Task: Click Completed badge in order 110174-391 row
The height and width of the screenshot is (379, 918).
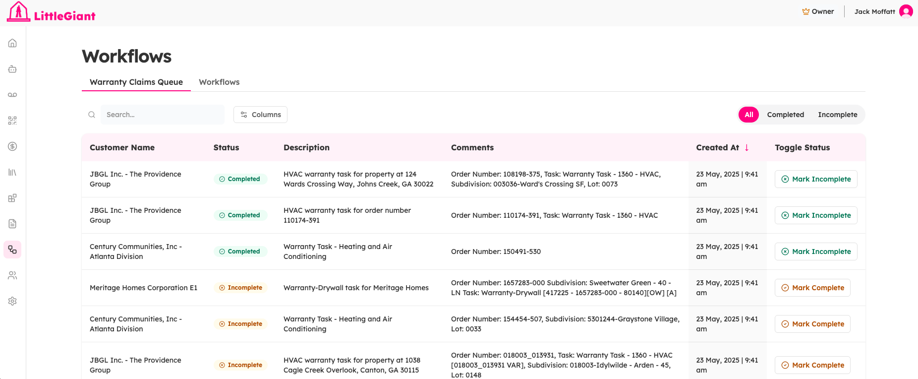Action: pyautogui.click(x=240, y=215)
